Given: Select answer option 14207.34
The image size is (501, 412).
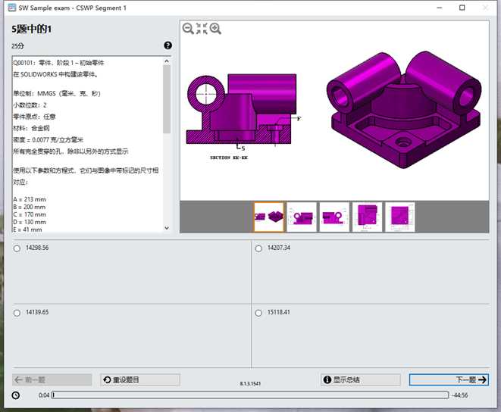Looking at the screenshot, I should (x=259, y=248).
